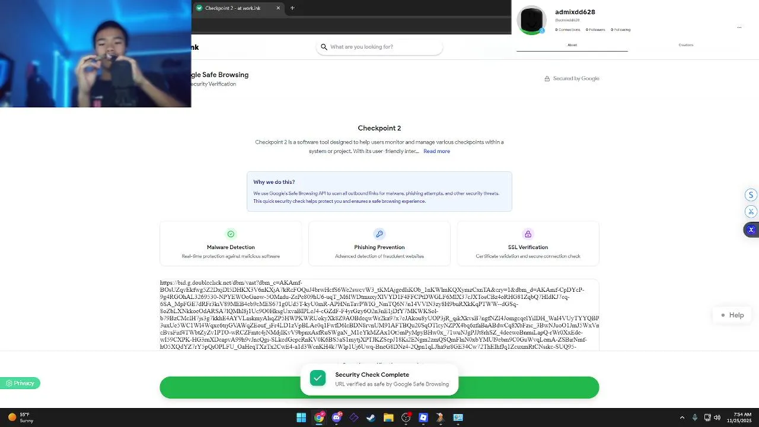This screenshot has height=427, width=759.
Task: Click the green checkmark in Security Check Complete
Action: tap(318, 378)
